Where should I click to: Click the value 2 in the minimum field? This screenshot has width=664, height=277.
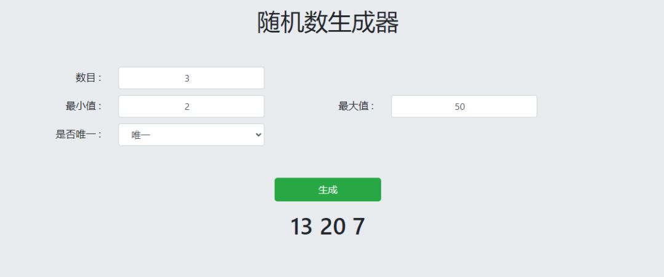click(187, 107)
